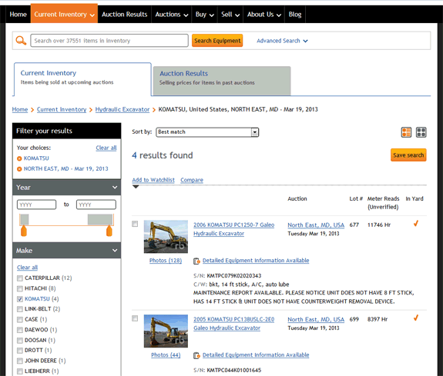The height and width of the screenshot is (376, 443).
Task: Click Detailed Equipment Information link for lot 677
Action: (x=256, y=261)
